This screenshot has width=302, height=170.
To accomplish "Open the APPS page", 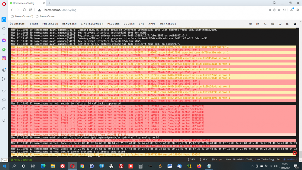I will click(x=152, y=24).
